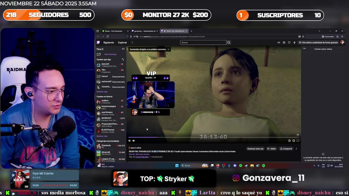Open the BAXBEAST channel in the sidebar
This screenshot has height=196, width=349.
point(110,119)
